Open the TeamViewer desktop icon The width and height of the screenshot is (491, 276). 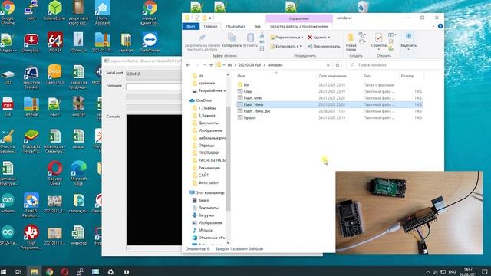click(x=150, y=42)
